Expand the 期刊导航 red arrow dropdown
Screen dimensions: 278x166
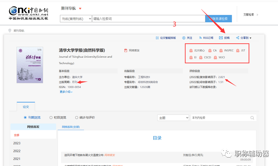pyautogui.click(x=80, y=8)
